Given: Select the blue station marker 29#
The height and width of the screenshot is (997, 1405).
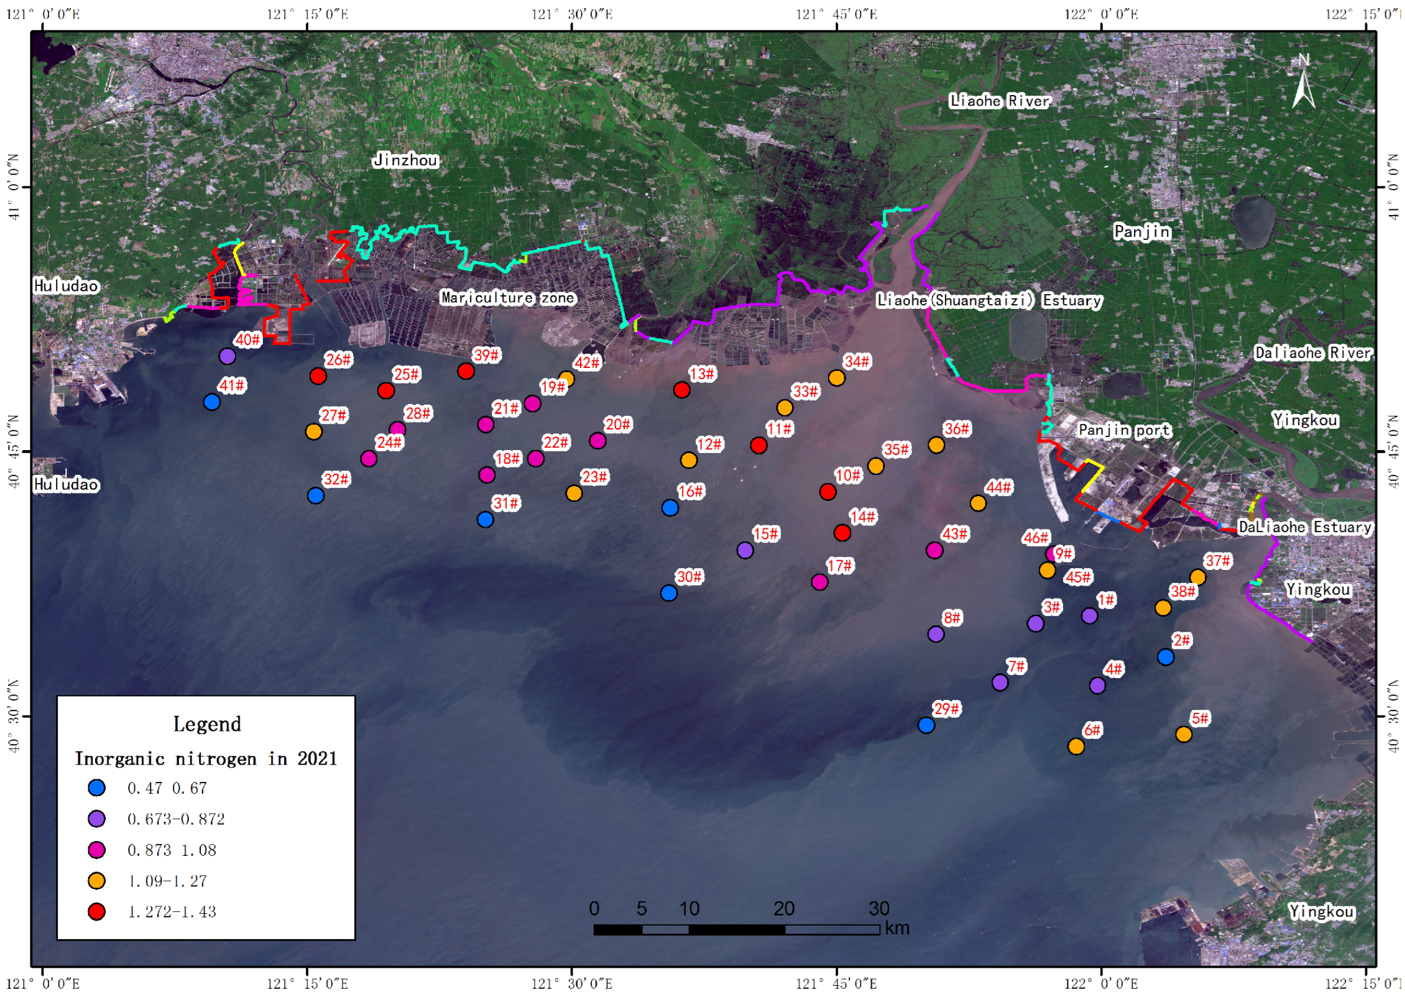Looking at the screenshot, I should pos(926,725).
